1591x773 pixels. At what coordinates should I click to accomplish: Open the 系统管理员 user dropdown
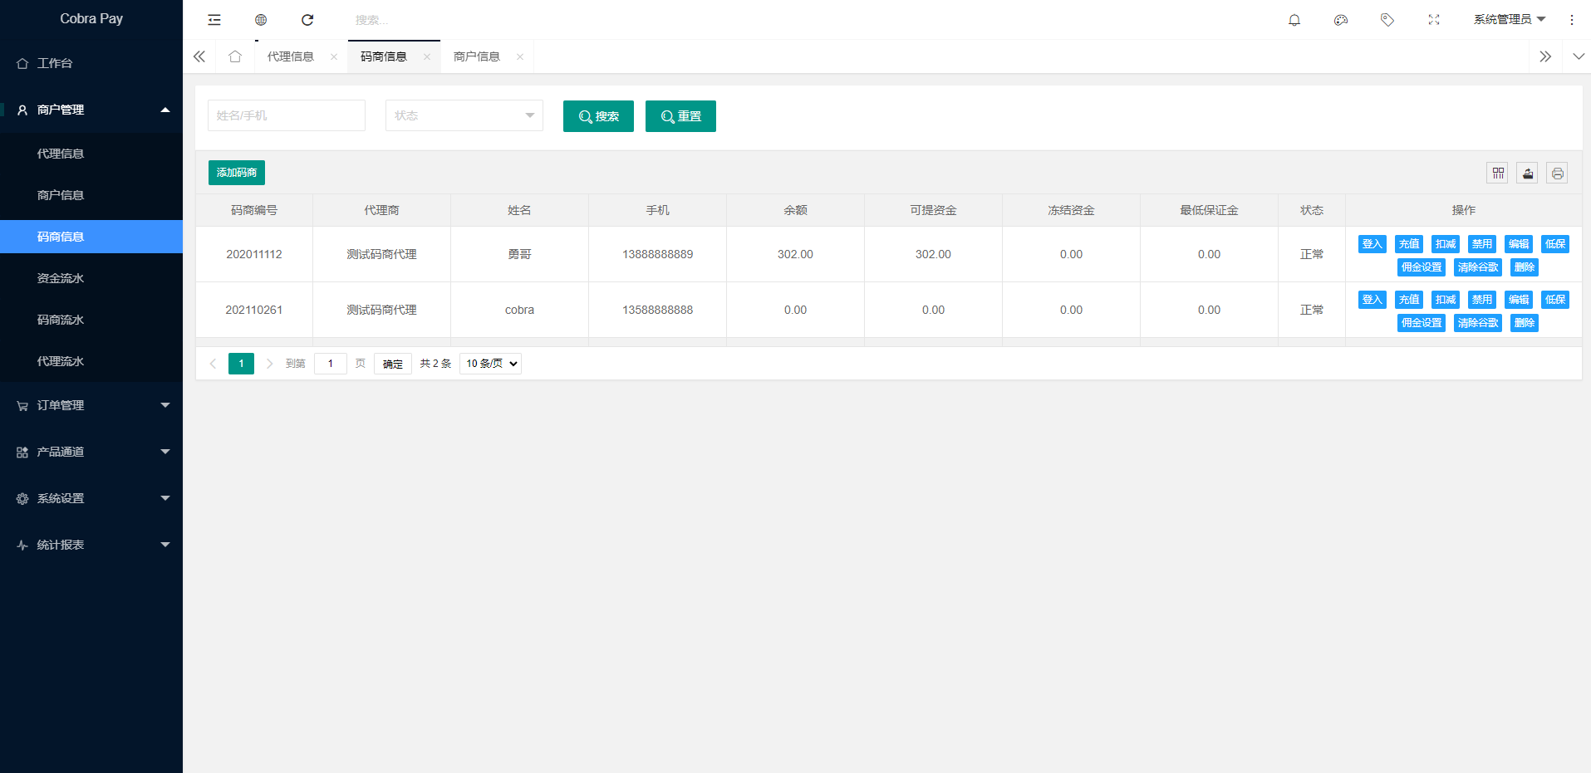click(x=1509, y=20)
